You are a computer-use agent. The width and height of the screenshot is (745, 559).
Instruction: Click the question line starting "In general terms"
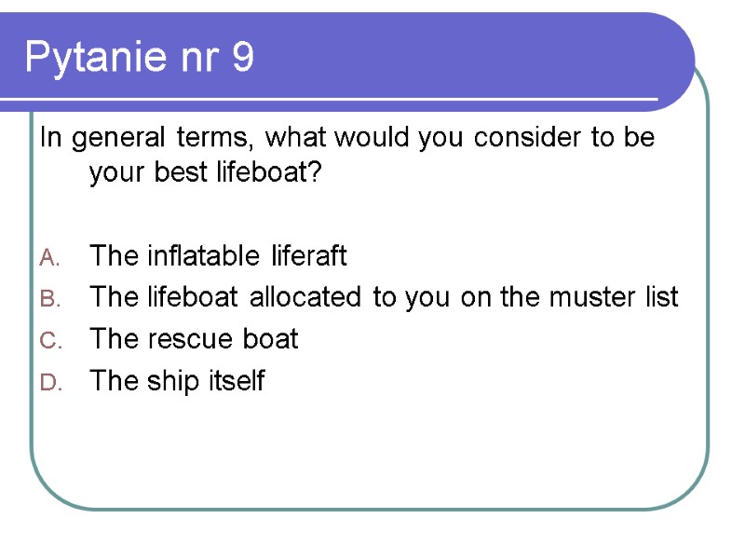346,138
